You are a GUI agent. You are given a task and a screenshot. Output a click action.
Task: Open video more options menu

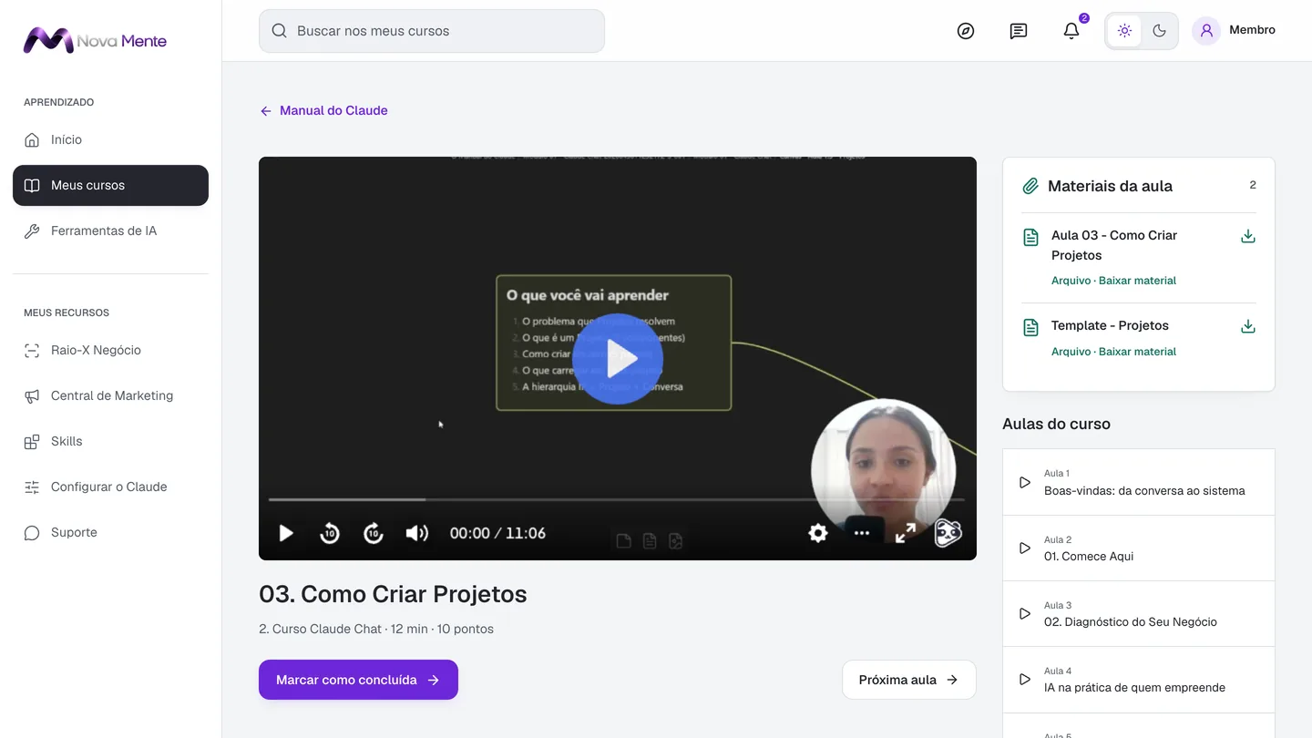pos(862,533)
